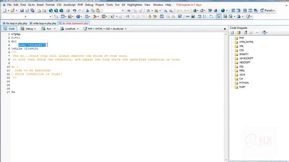
Task: Save the current file using the floppy-disk icon
Action: [x=22, y=11]
